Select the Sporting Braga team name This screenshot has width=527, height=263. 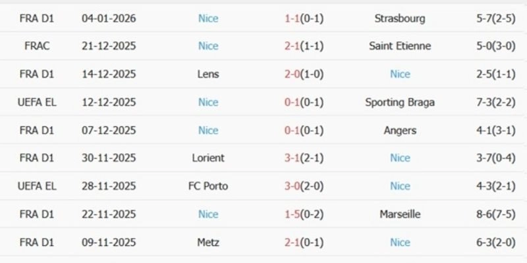point(400,103)
